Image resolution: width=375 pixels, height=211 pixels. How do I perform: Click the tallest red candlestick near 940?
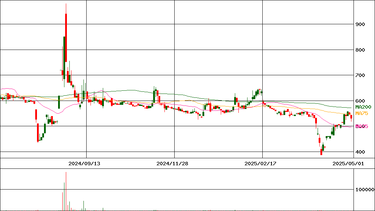coord(66,38)
